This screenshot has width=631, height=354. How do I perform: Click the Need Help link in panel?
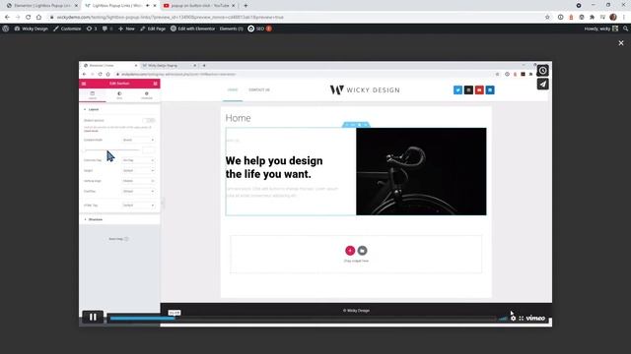pos(118,239)
